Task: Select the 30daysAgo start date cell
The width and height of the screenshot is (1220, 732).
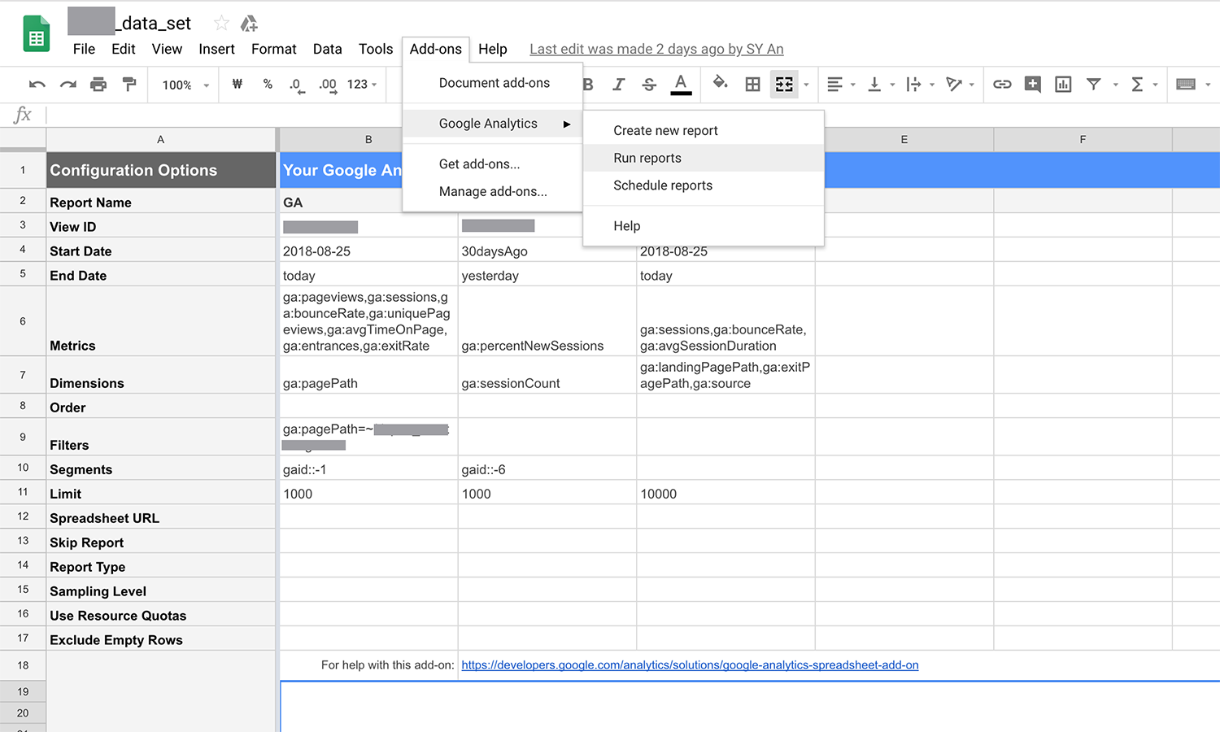Action: point(547,251)
